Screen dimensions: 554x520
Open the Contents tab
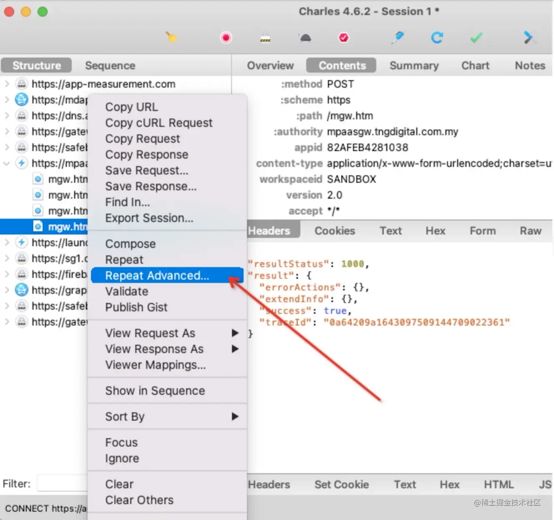click(x=342, y=66)
